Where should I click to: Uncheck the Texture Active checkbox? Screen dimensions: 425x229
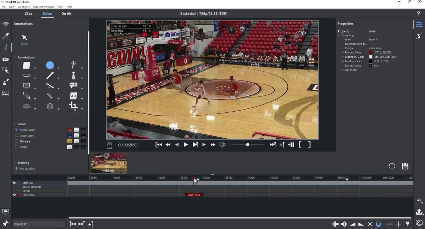(x=370, y=66)
